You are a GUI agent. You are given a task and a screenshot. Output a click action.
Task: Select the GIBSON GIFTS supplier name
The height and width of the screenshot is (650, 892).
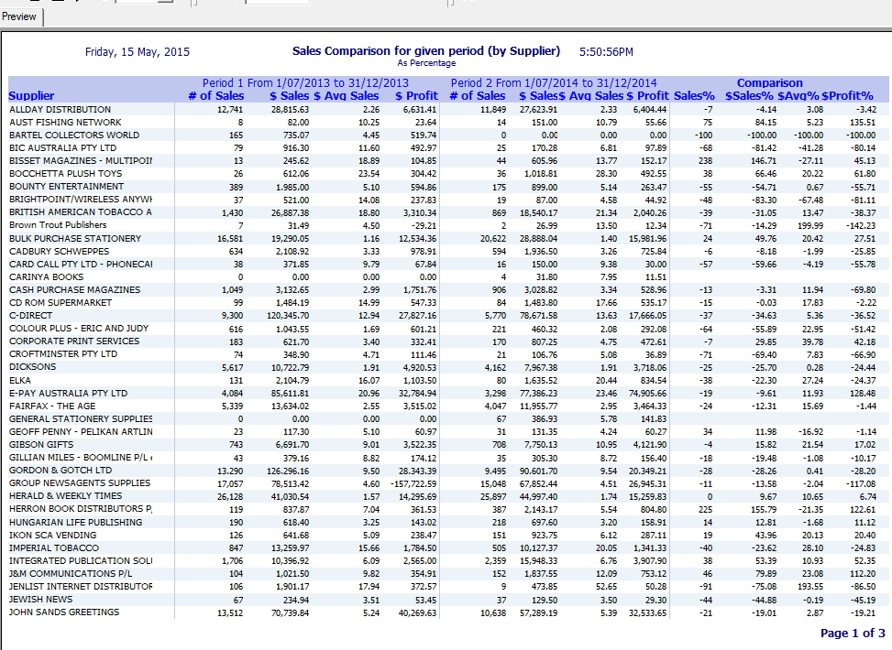pos(41,444)
